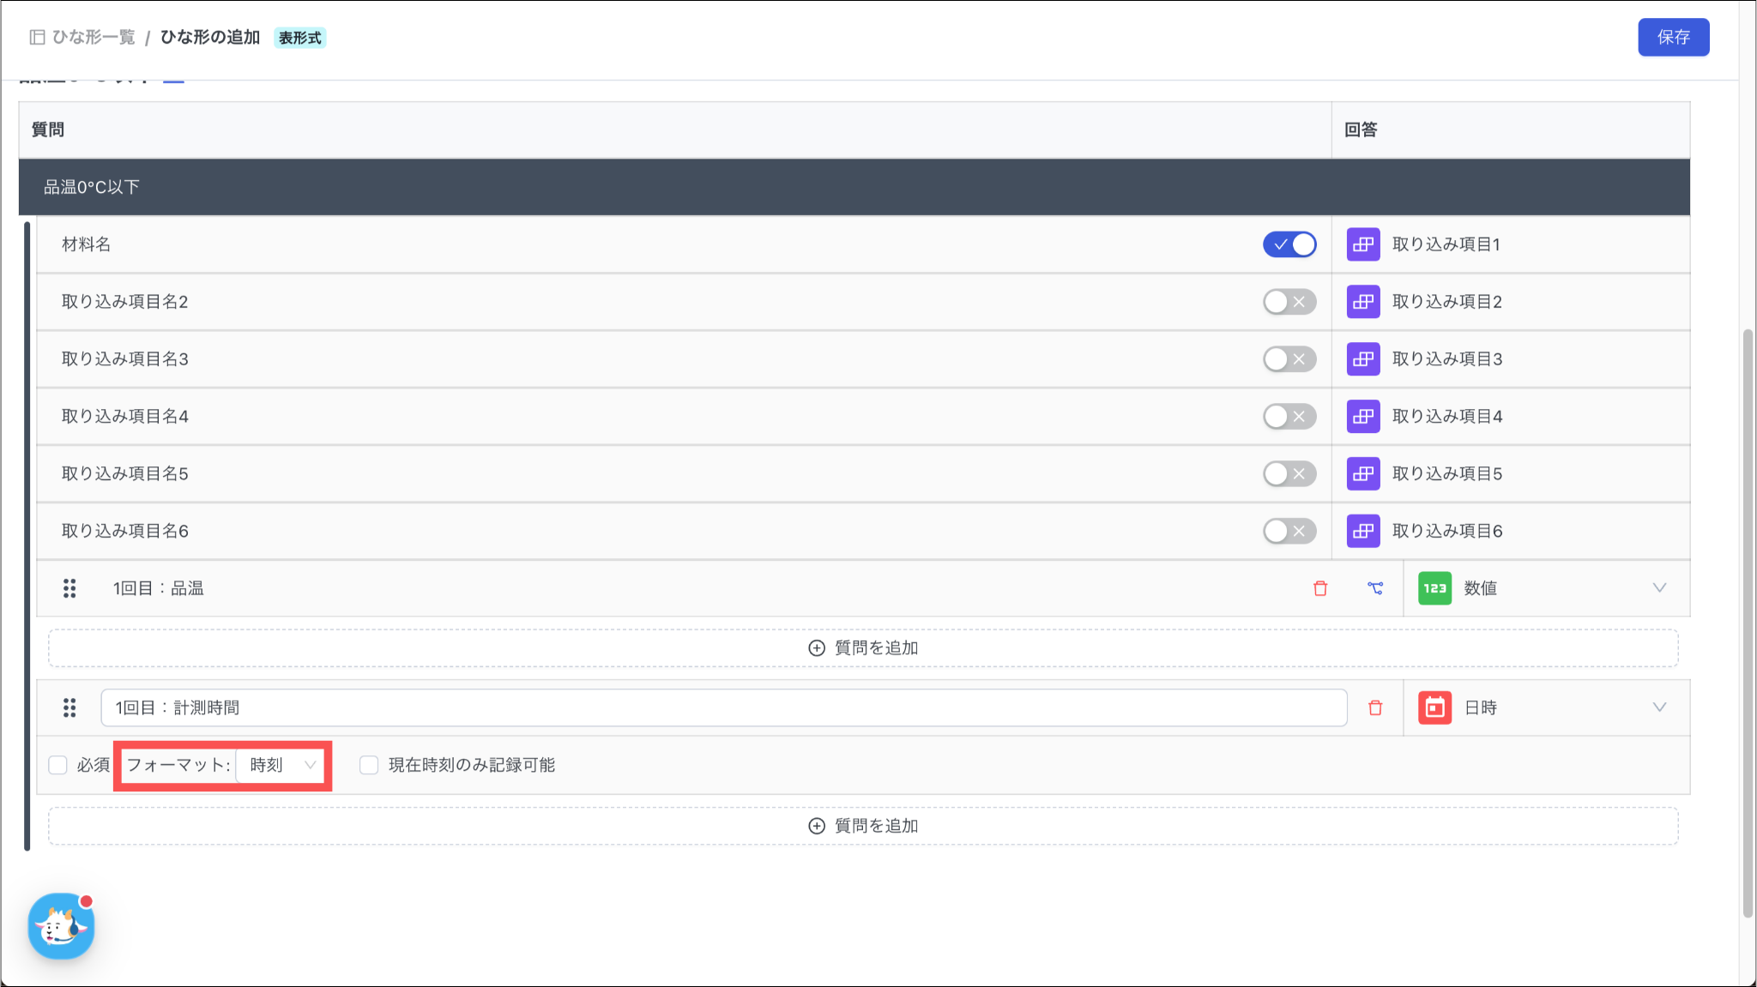Image resolution: width=1757 pixels, height=987 pixels.
Task: Click the green 数値 type icon
Action: 1434,588
